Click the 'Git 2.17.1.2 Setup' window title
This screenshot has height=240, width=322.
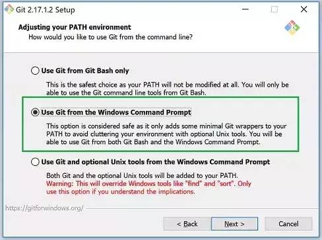(x=46, y=10)
